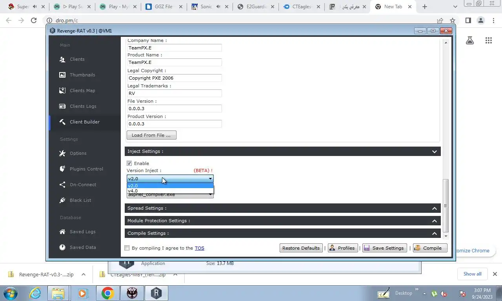Click Show all downloads button
Screen dimensions: 502x301
tap(472, 274)
